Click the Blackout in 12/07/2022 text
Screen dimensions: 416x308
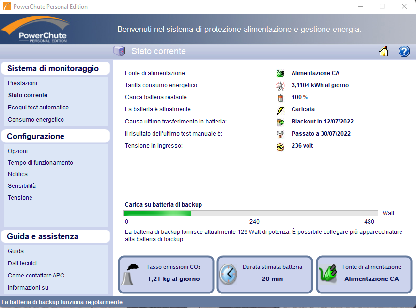click(x=323, y=122)
